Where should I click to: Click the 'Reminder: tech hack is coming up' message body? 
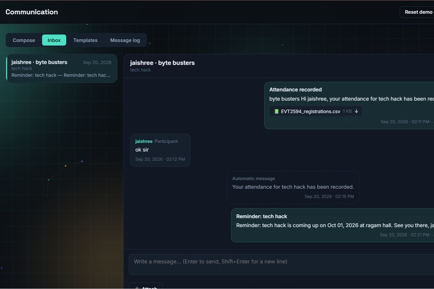pyautogui.click(x=335, y=225)
